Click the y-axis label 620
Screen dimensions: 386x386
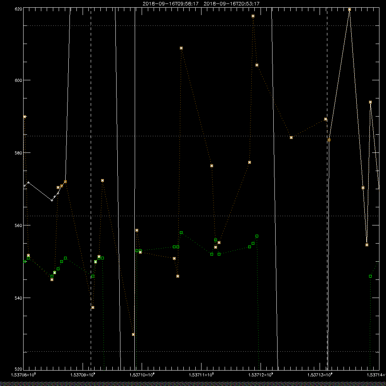click(x=19, y=9)
